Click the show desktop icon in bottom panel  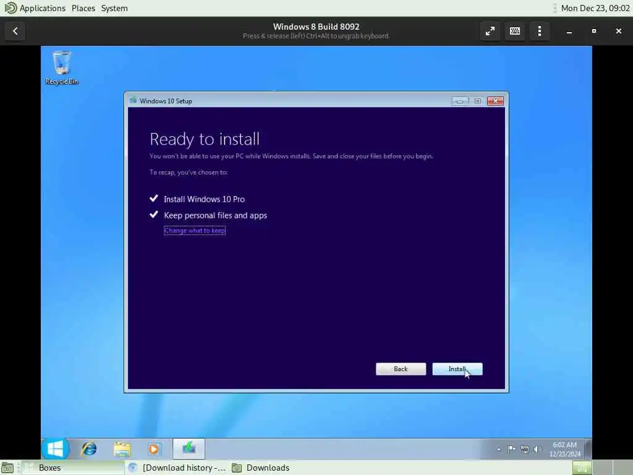click(7, 468)
